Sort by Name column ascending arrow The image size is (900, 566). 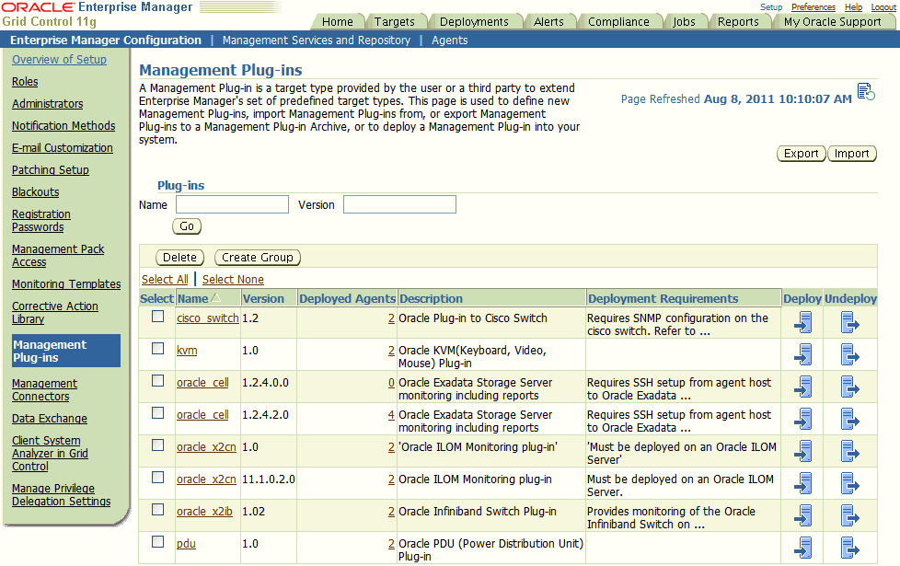[x=216, y=298]
